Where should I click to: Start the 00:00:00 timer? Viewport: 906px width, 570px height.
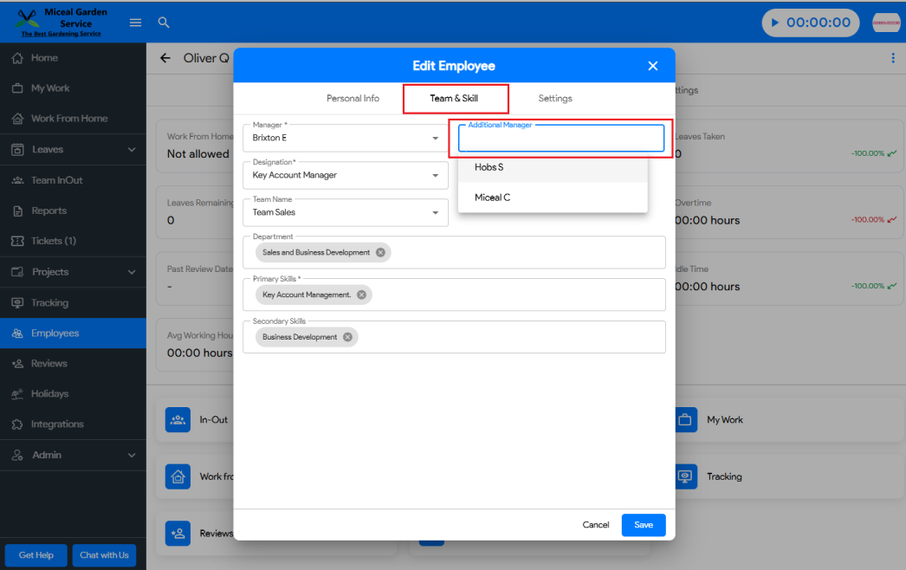775,23
